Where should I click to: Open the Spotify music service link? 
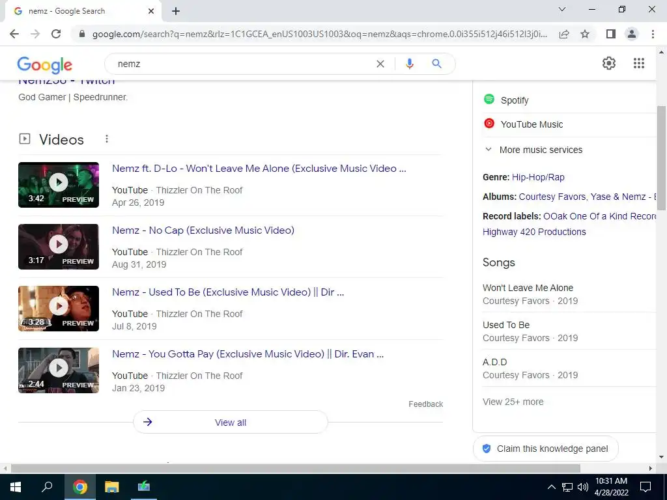point(515,100)
